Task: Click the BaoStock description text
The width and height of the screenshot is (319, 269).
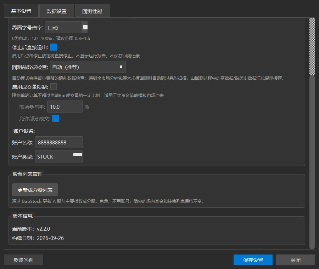Action: 108,201
